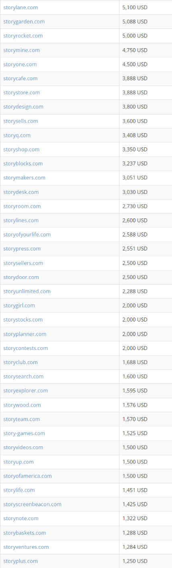Select storydesk.com from the list

click(x=21, y=192)
